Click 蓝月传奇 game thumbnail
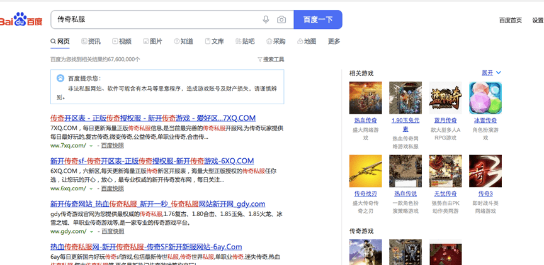 [x=446, y=98]
